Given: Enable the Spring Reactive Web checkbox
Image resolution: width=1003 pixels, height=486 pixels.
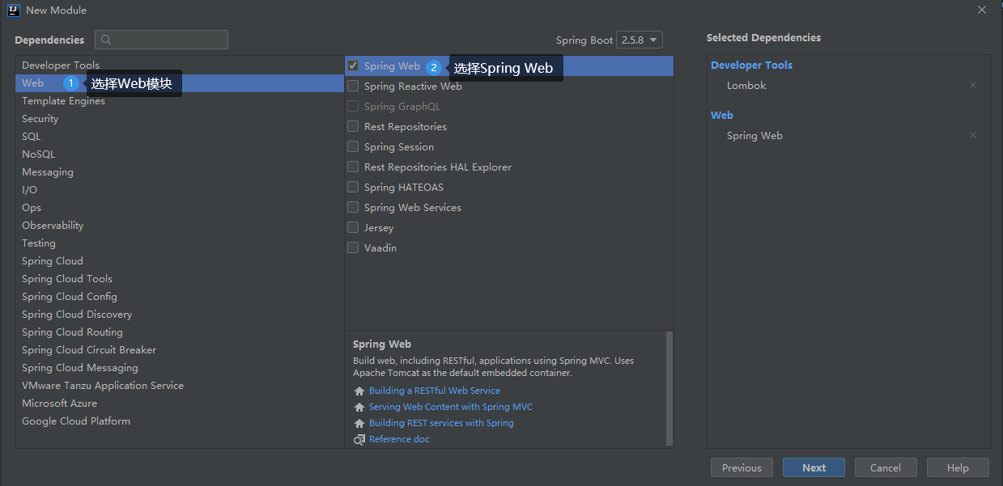Looking at the screenshot, I should tap(353, 86).
